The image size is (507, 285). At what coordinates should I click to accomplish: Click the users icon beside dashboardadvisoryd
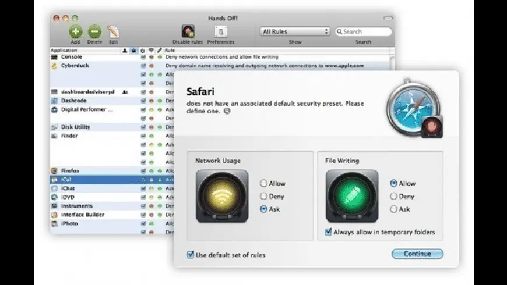coord(125,92)
